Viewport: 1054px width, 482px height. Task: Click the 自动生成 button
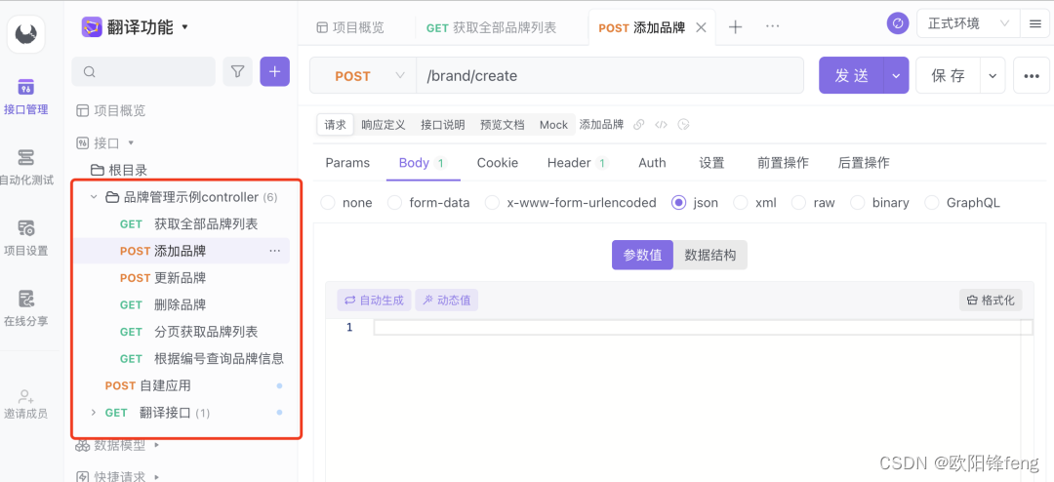click(375, 301)
